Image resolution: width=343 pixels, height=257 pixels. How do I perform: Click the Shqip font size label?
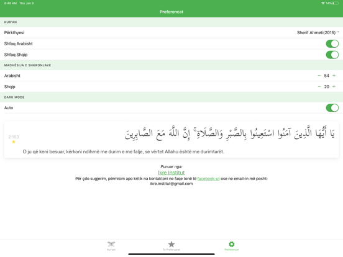(x=9, y=87)
